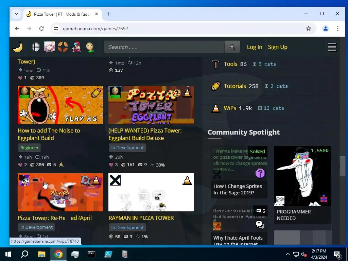Open Pizza Tower: Re-Heated WiP title
Viewport: 348px width, 261px height.
point(55,218)
